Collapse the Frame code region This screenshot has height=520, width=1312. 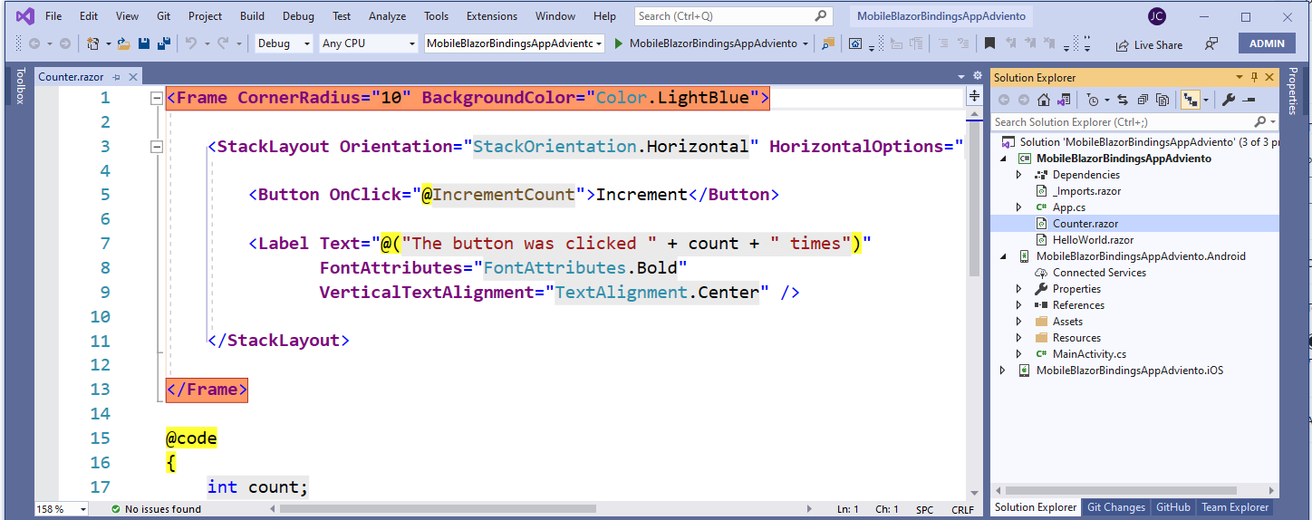point(157,98)
